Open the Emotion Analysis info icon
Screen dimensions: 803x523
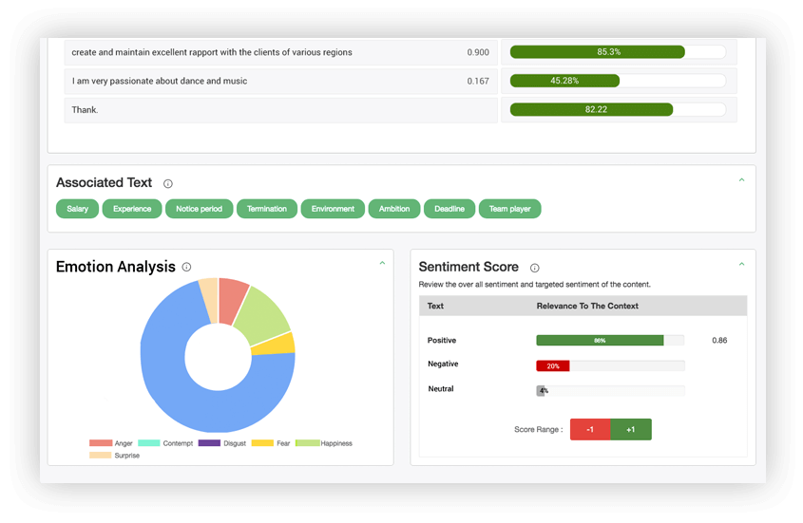pos(187,267)
